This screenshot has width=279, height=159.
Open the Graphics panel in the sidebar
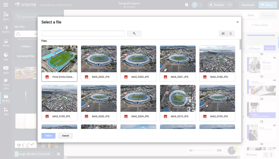tap(6, 29)
